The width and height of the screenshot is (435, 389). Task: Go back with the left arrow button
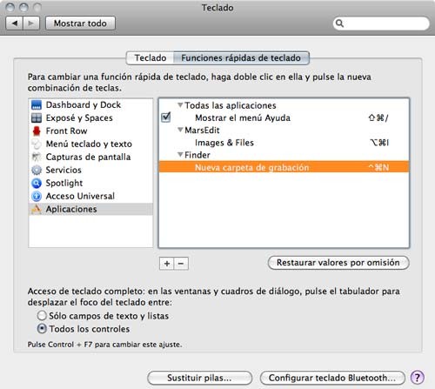15,23
